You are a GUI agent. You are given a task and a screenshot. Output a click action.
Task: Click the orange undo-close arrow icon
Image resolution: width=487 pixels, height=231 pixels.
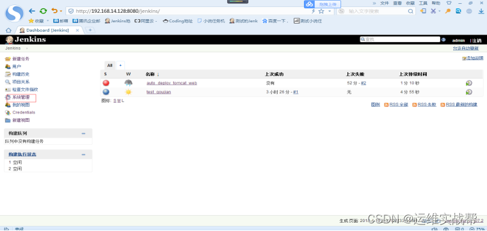[x=54, y=11]
